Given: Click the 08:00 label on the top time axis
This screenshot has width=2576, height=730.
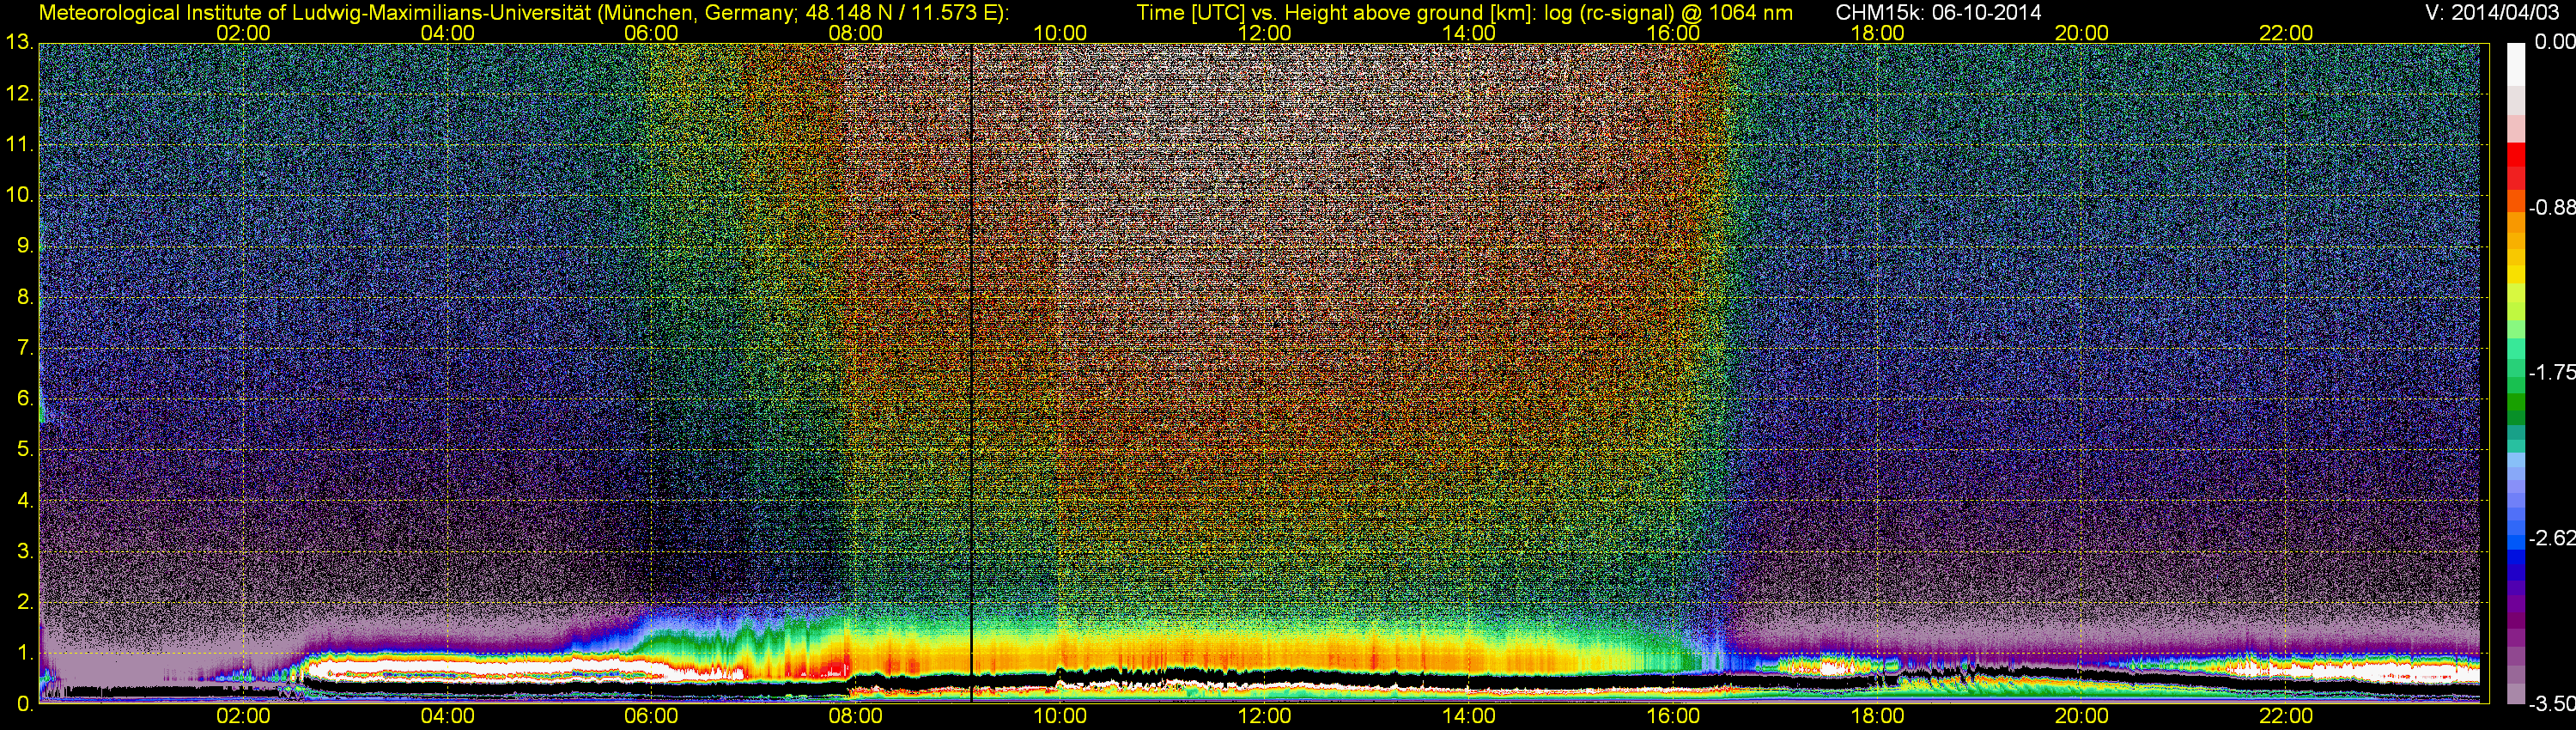Looking at the screenshot, I should (856, 33).
